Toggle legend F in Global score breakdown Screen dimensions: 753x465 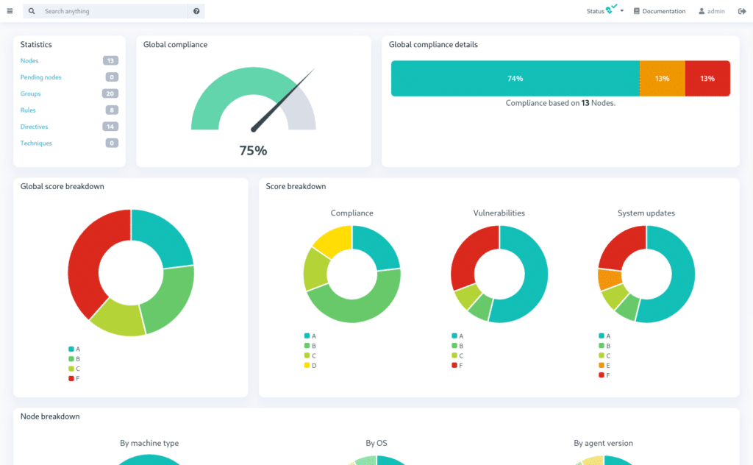coord(74,378)
